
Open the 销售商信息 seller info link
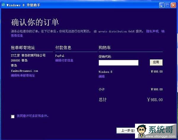17,36
